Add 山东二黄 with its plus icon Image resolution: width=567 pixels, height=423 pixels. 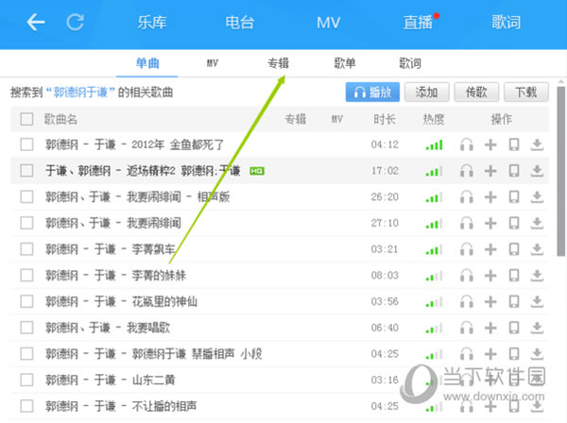[x=490, y=380]
